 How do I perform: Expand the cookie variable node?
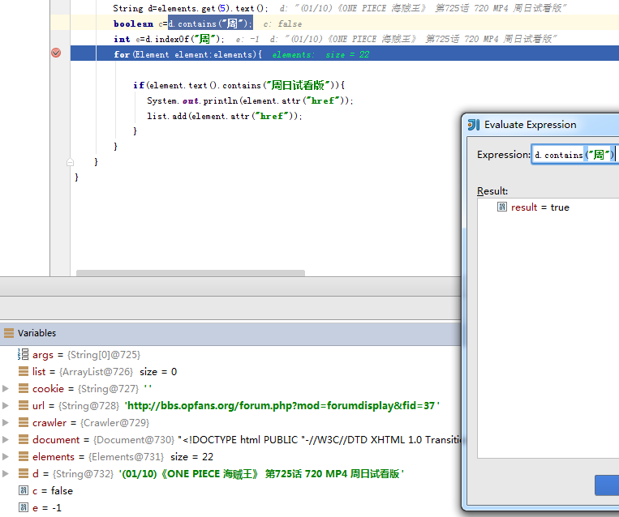click(6, 388)
